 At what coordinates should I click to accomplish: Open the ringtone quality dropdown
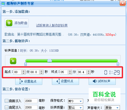76,108
